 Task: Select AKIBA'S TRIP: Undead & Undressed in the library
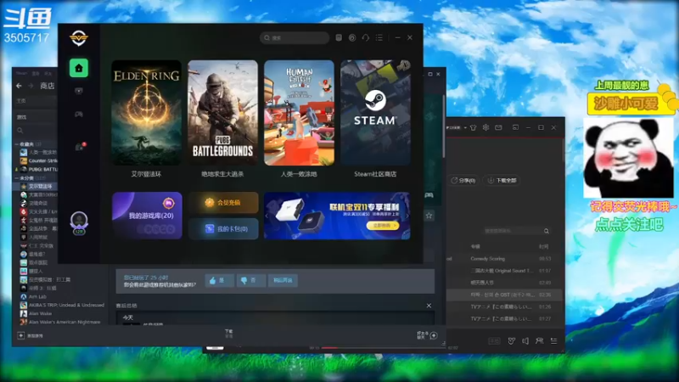click(62, 305)
